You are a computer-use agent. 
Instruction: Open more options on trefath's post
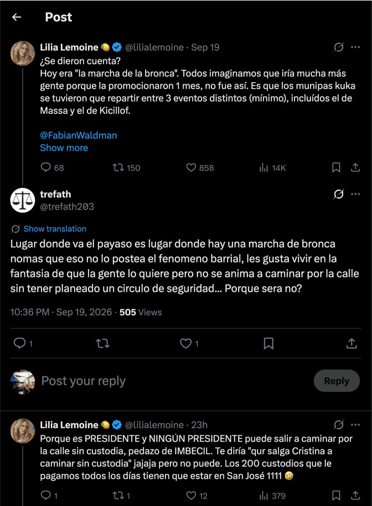click(355, 194)
